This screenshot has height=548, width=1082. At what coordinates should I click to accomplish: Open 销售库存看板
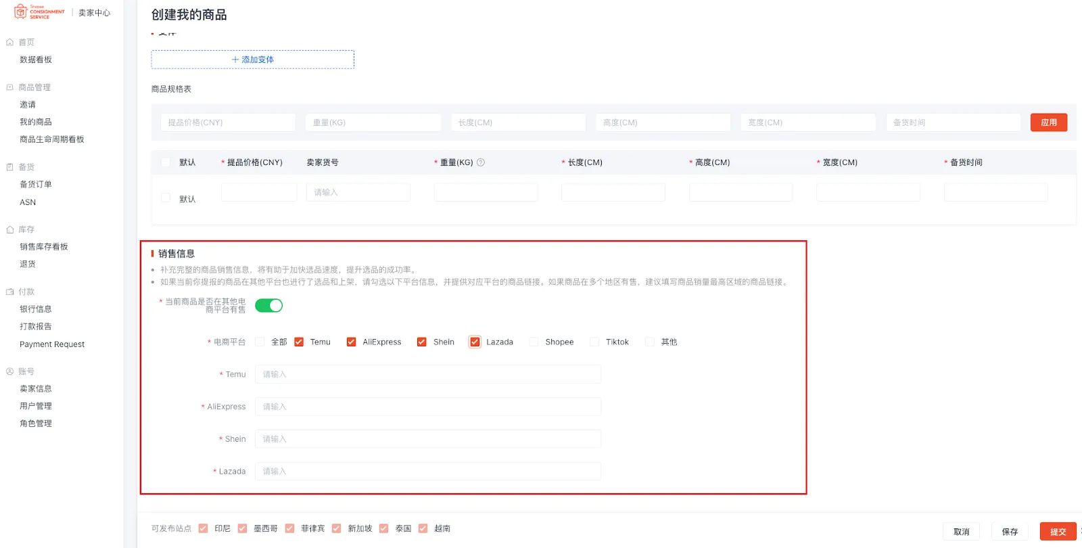click(44, 247)
